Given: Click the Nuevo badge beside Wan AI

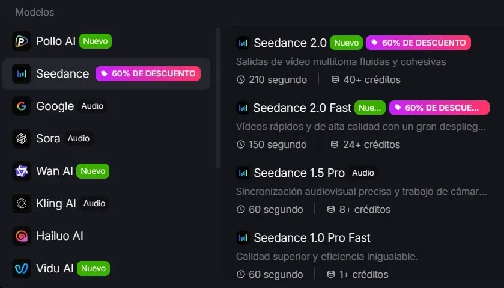Looking at the screenshot, I should coord(93,171).
